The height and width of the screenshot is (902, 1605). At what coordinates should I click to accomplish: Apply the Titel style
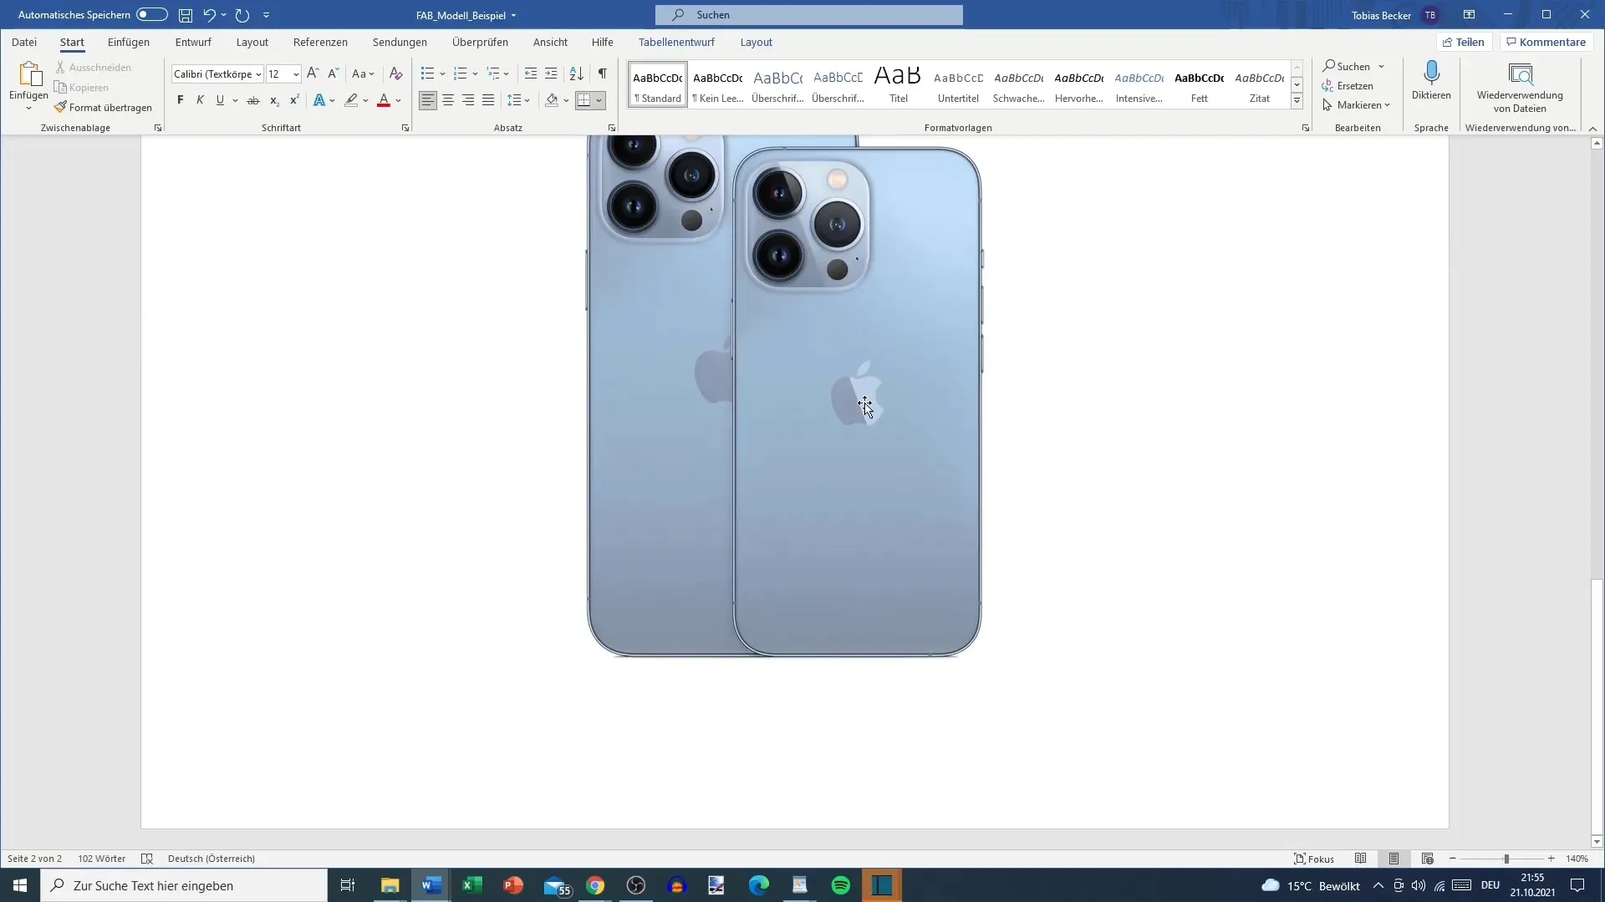[x=898, y=84]
